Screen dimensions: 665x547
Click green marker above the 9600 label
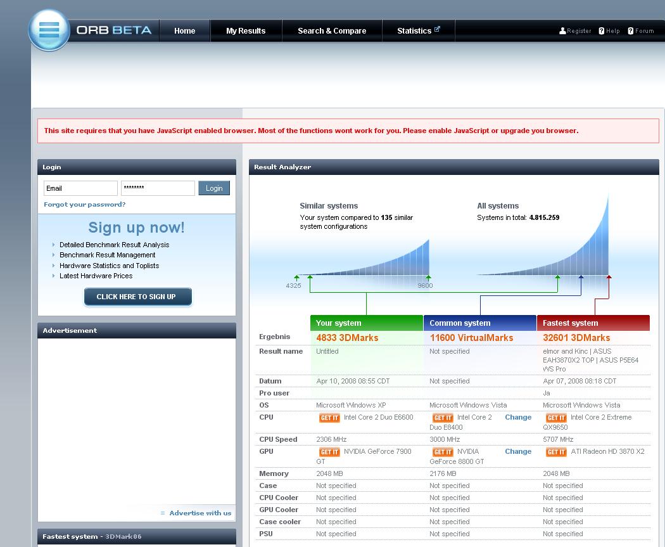[428, 278]
